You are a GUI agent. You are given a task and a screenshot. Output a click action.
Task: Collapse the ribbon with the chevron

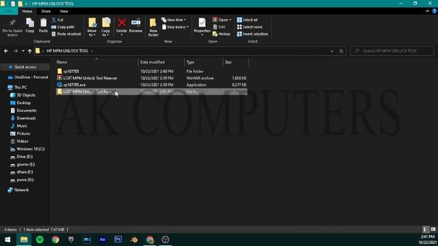pos(427,11)
